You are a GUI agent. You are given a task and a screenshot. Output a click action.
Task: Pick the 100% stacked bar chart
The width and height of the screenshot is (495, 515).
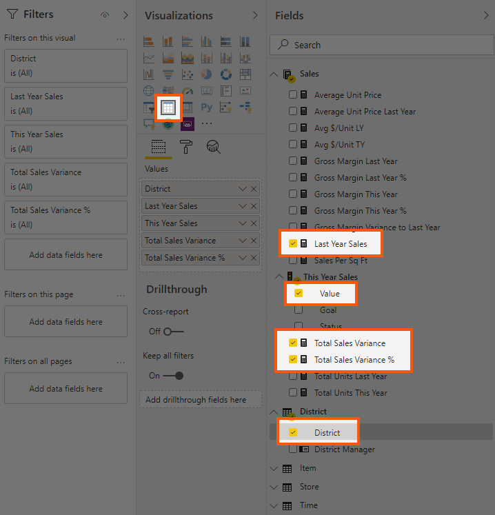(x=226, y=42)
